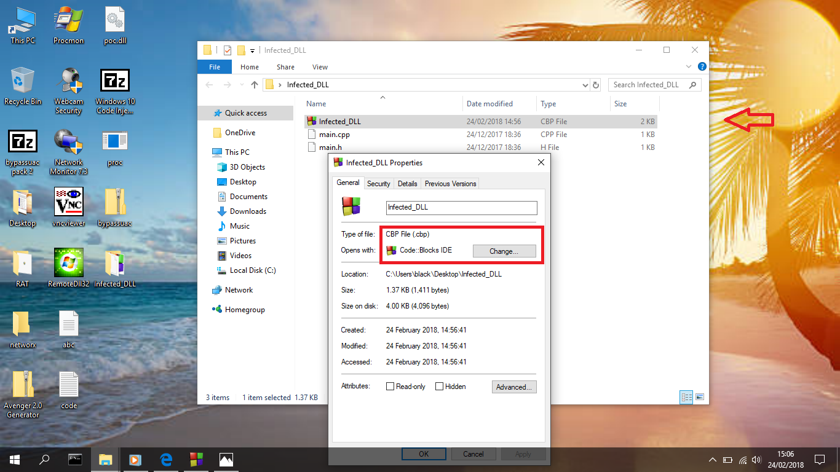Open the networx folder
Image resolution: width=840 pixels, height=472 pixels.
click(23, 329)
